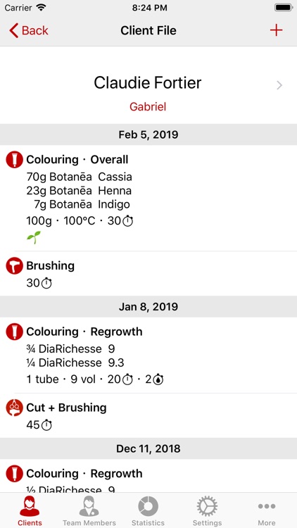Open the More tab

(x=267, y=511)
